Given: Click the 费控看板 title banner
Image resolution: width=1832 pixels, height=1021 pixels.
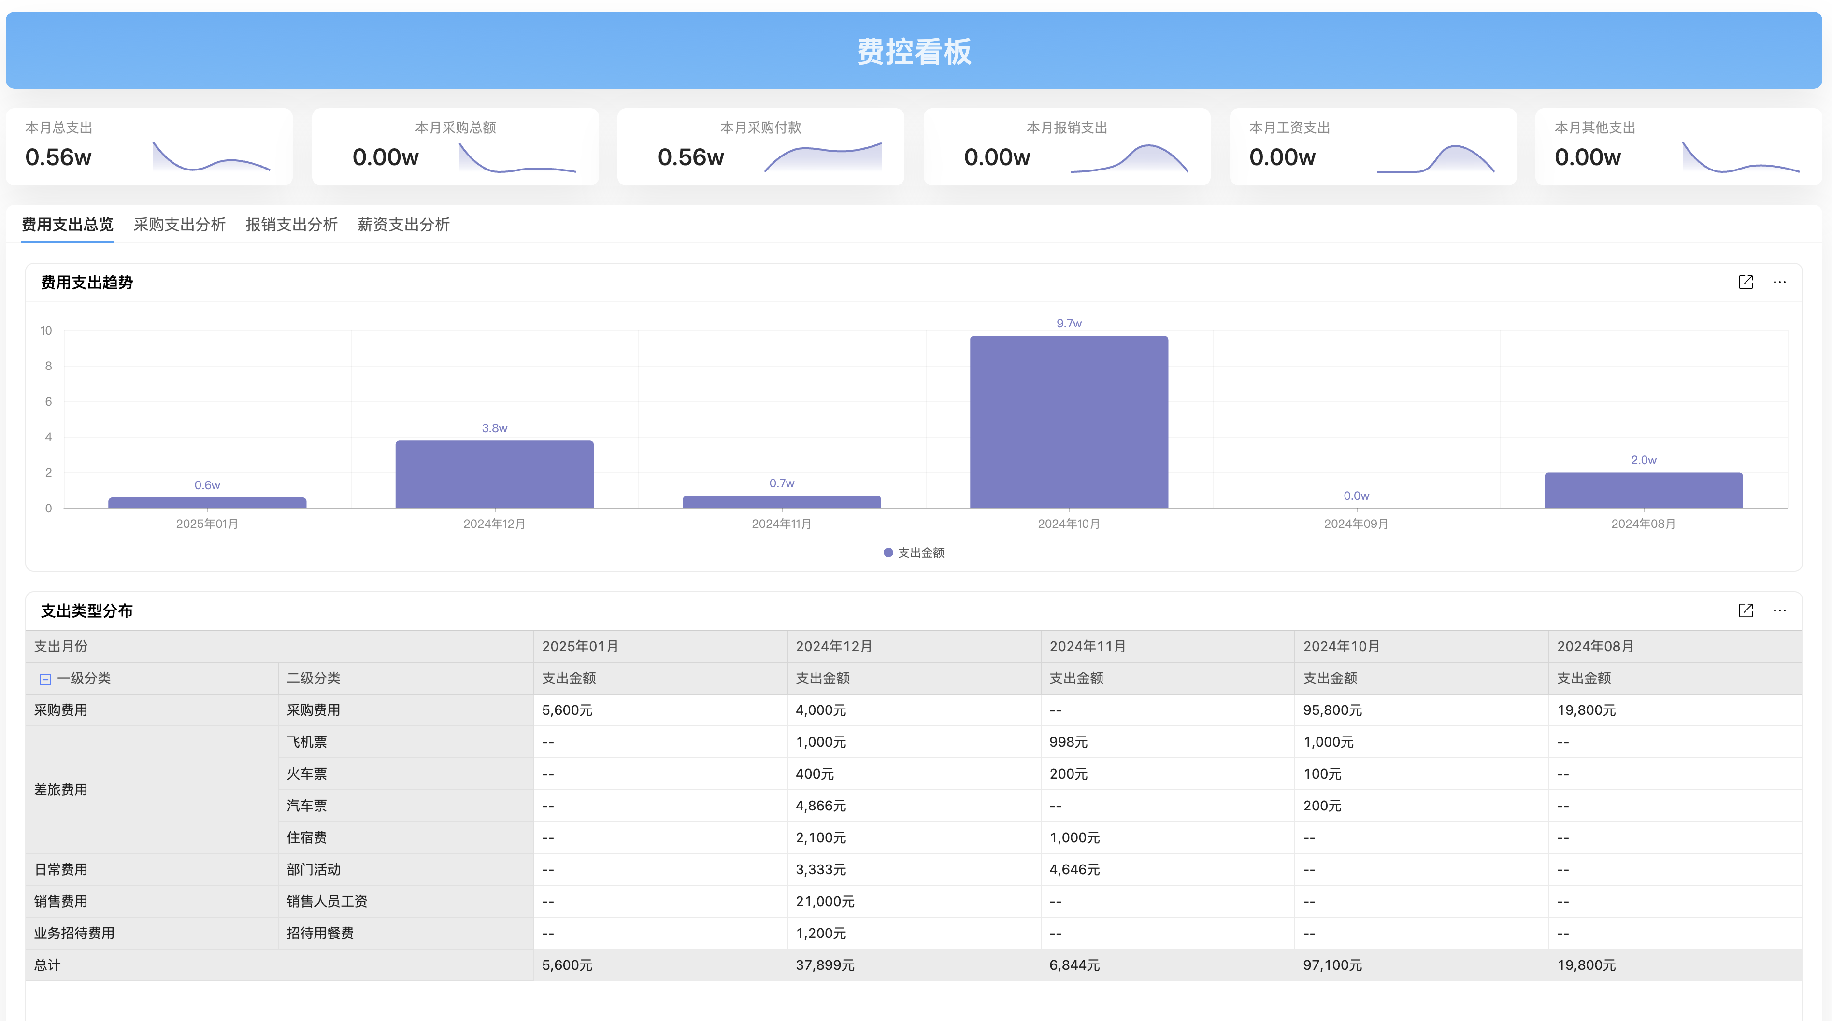Looking at the screenshot, I should tap(914, 51).
